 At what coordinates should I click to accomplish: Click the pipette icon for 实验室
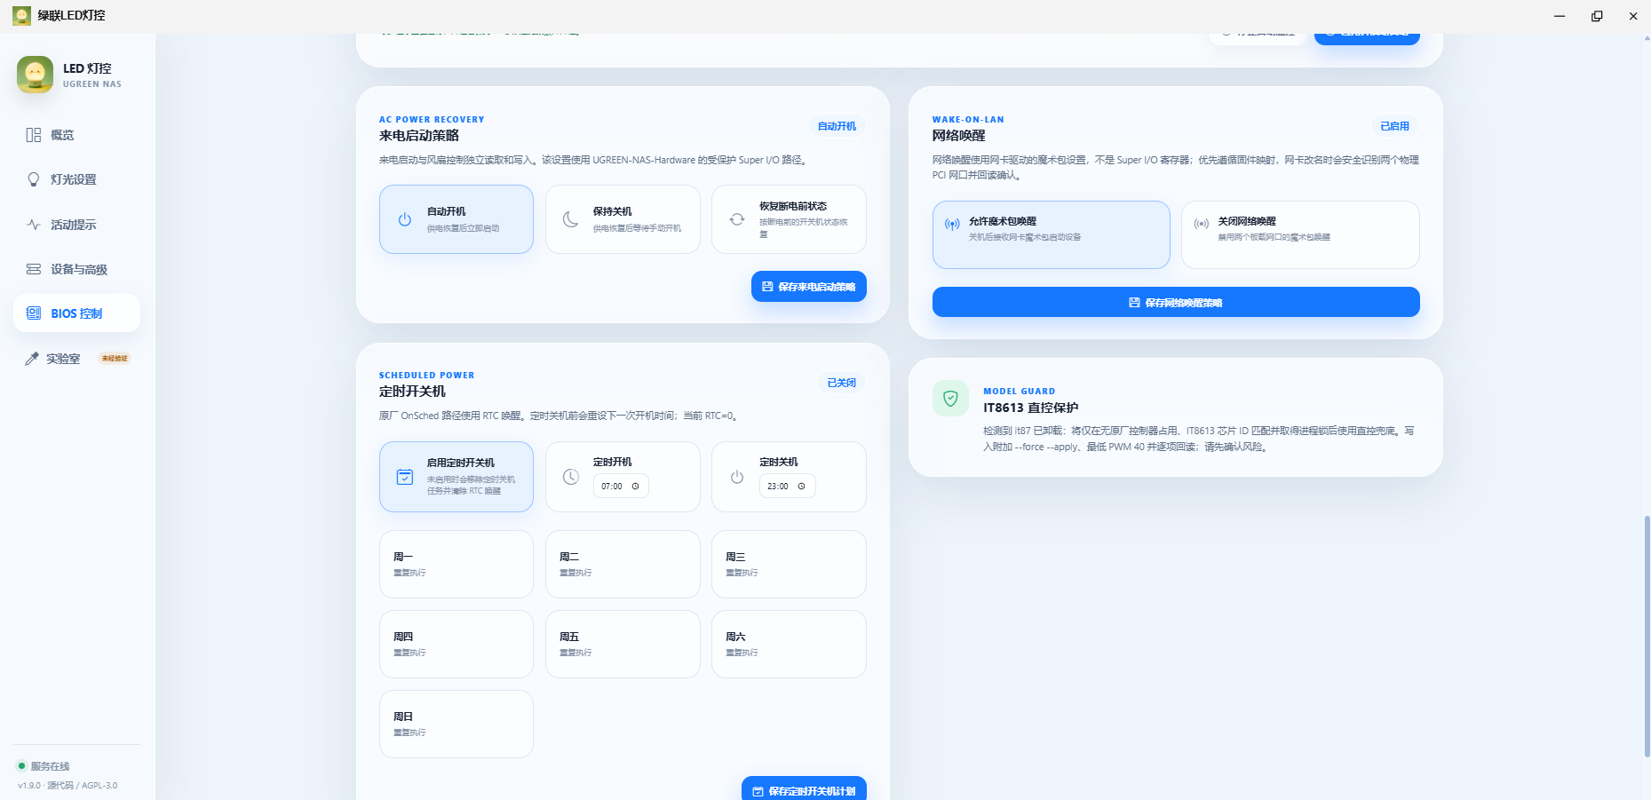(x=31, y=359)
